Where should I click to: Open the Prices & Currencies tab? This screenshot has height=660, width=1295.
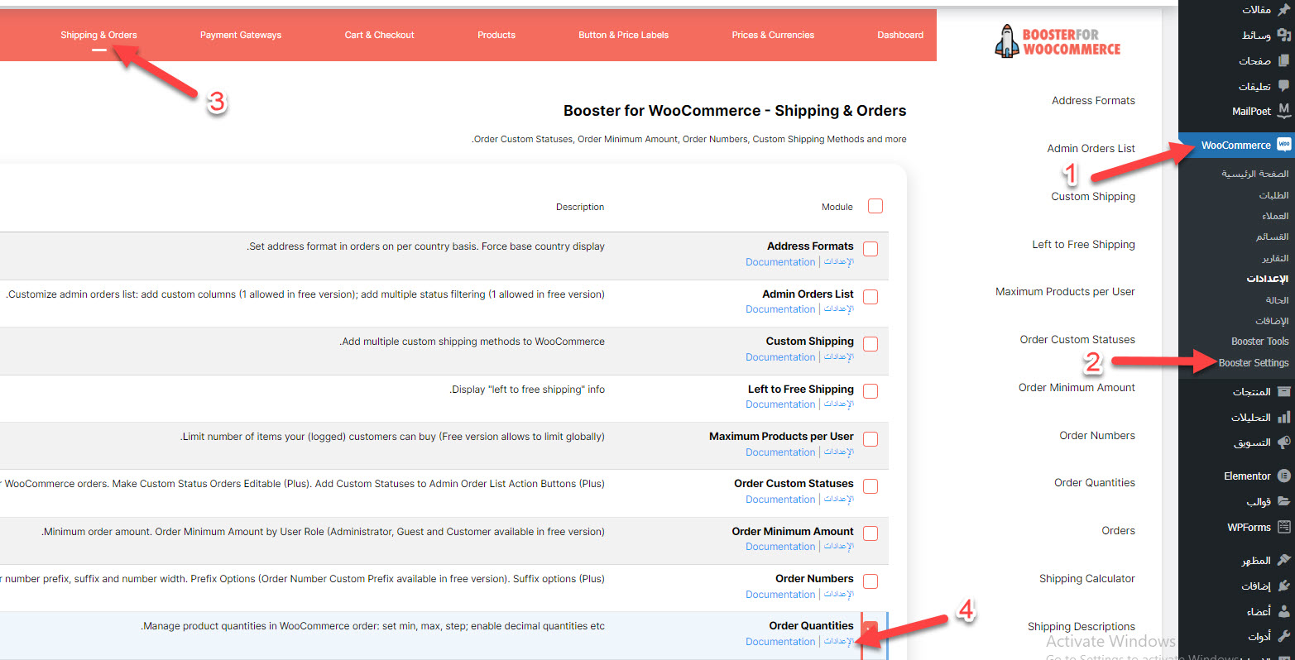[773, 35]
